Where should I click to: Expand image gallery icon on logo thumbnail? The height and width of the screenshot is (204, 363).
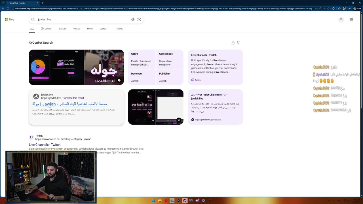point(119,80)
